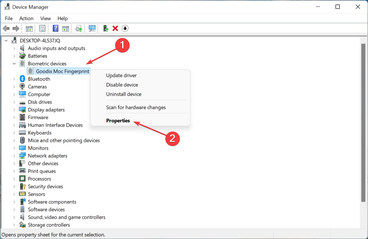Open the Action menu

point(26,18)
